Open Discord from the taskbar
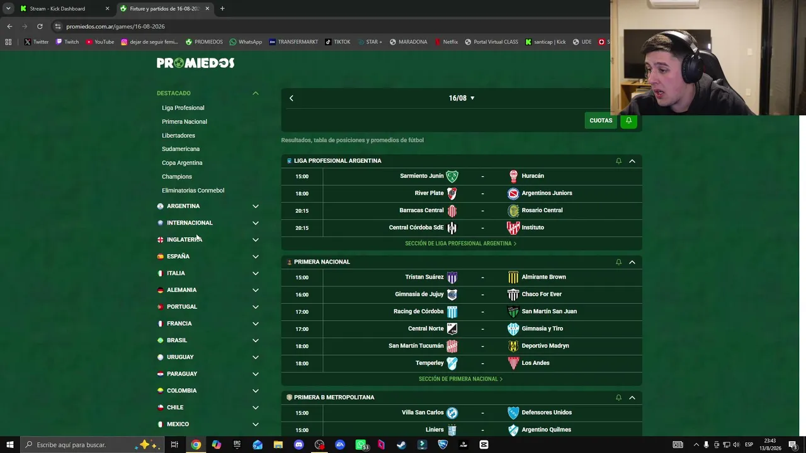 [x=299, y=445]
